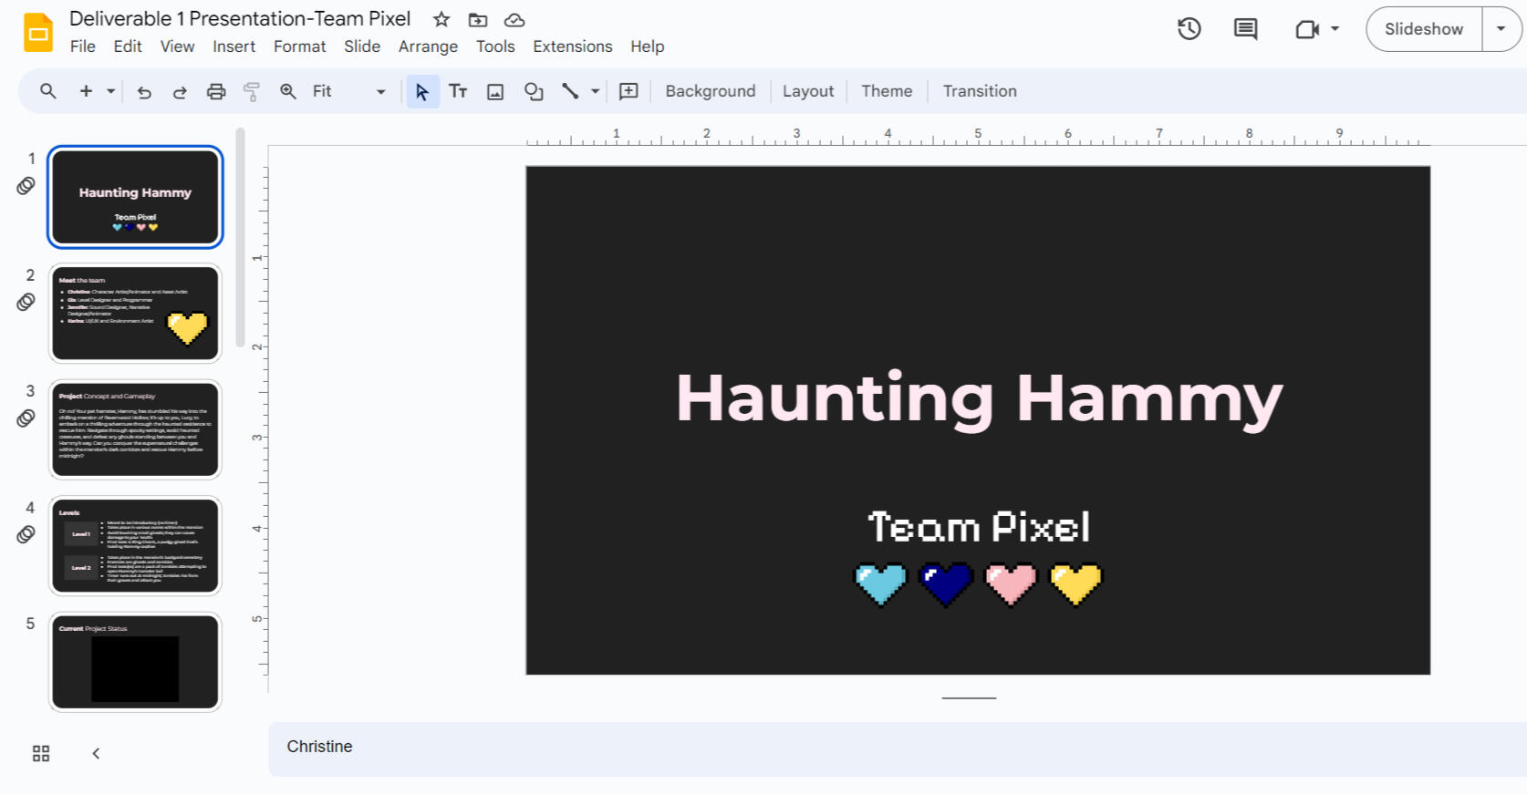Collapse the slide filmstrip panel

(x=96, y=753)
